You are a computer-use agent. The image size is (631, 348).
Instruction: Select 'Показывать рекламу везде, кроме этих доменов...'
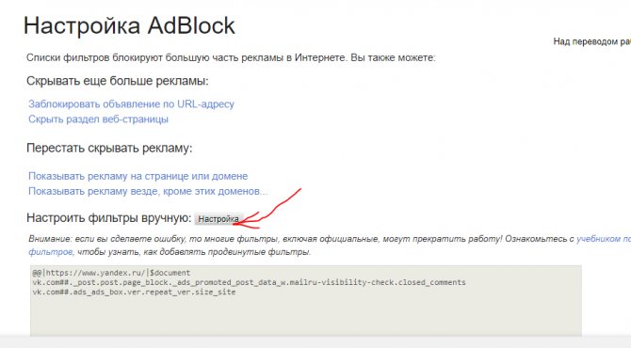148,191
